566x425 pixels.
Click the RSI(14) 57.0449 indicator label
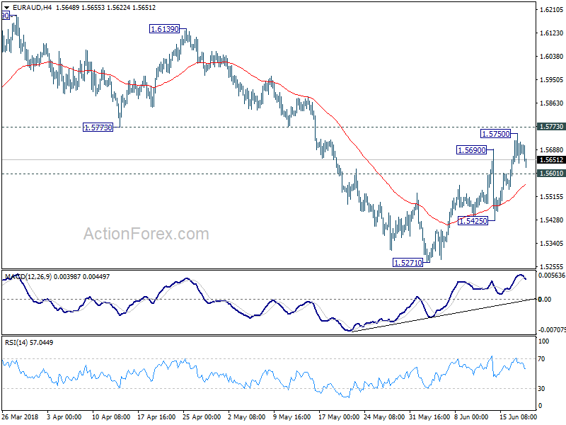coord(29,342)
